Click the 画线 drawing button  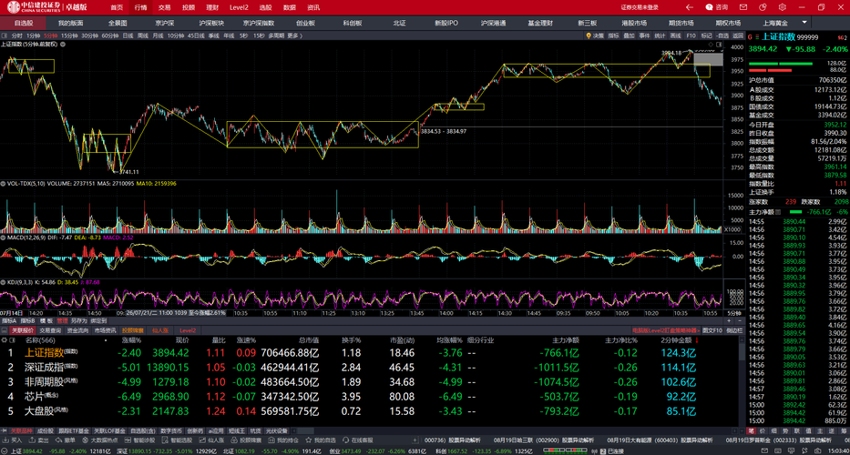(675, 35)
